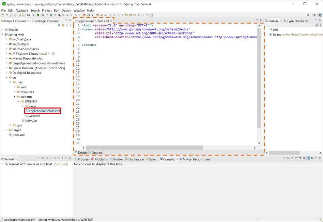This screenshot has height=222, width=323.
Task: Click the editor horizontal scrollbar thumb
Action: (x=144, y=148)
